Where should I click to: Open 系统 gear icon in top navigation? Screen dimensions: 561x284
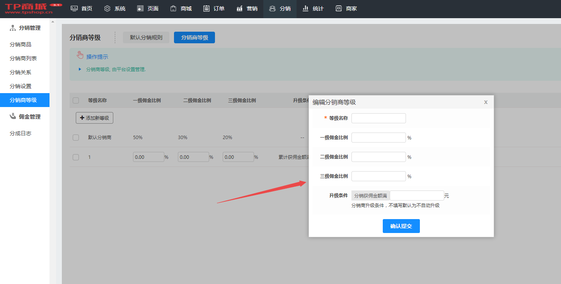[107, 9]
